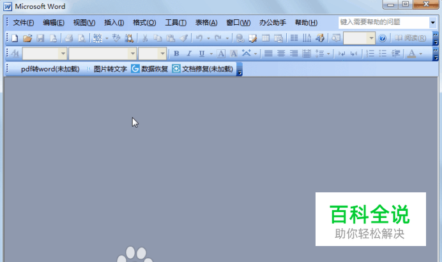Viewport: 442px width, 262px height.
Task: Toggle Align Left alignment
Action: tap(268, 53)
